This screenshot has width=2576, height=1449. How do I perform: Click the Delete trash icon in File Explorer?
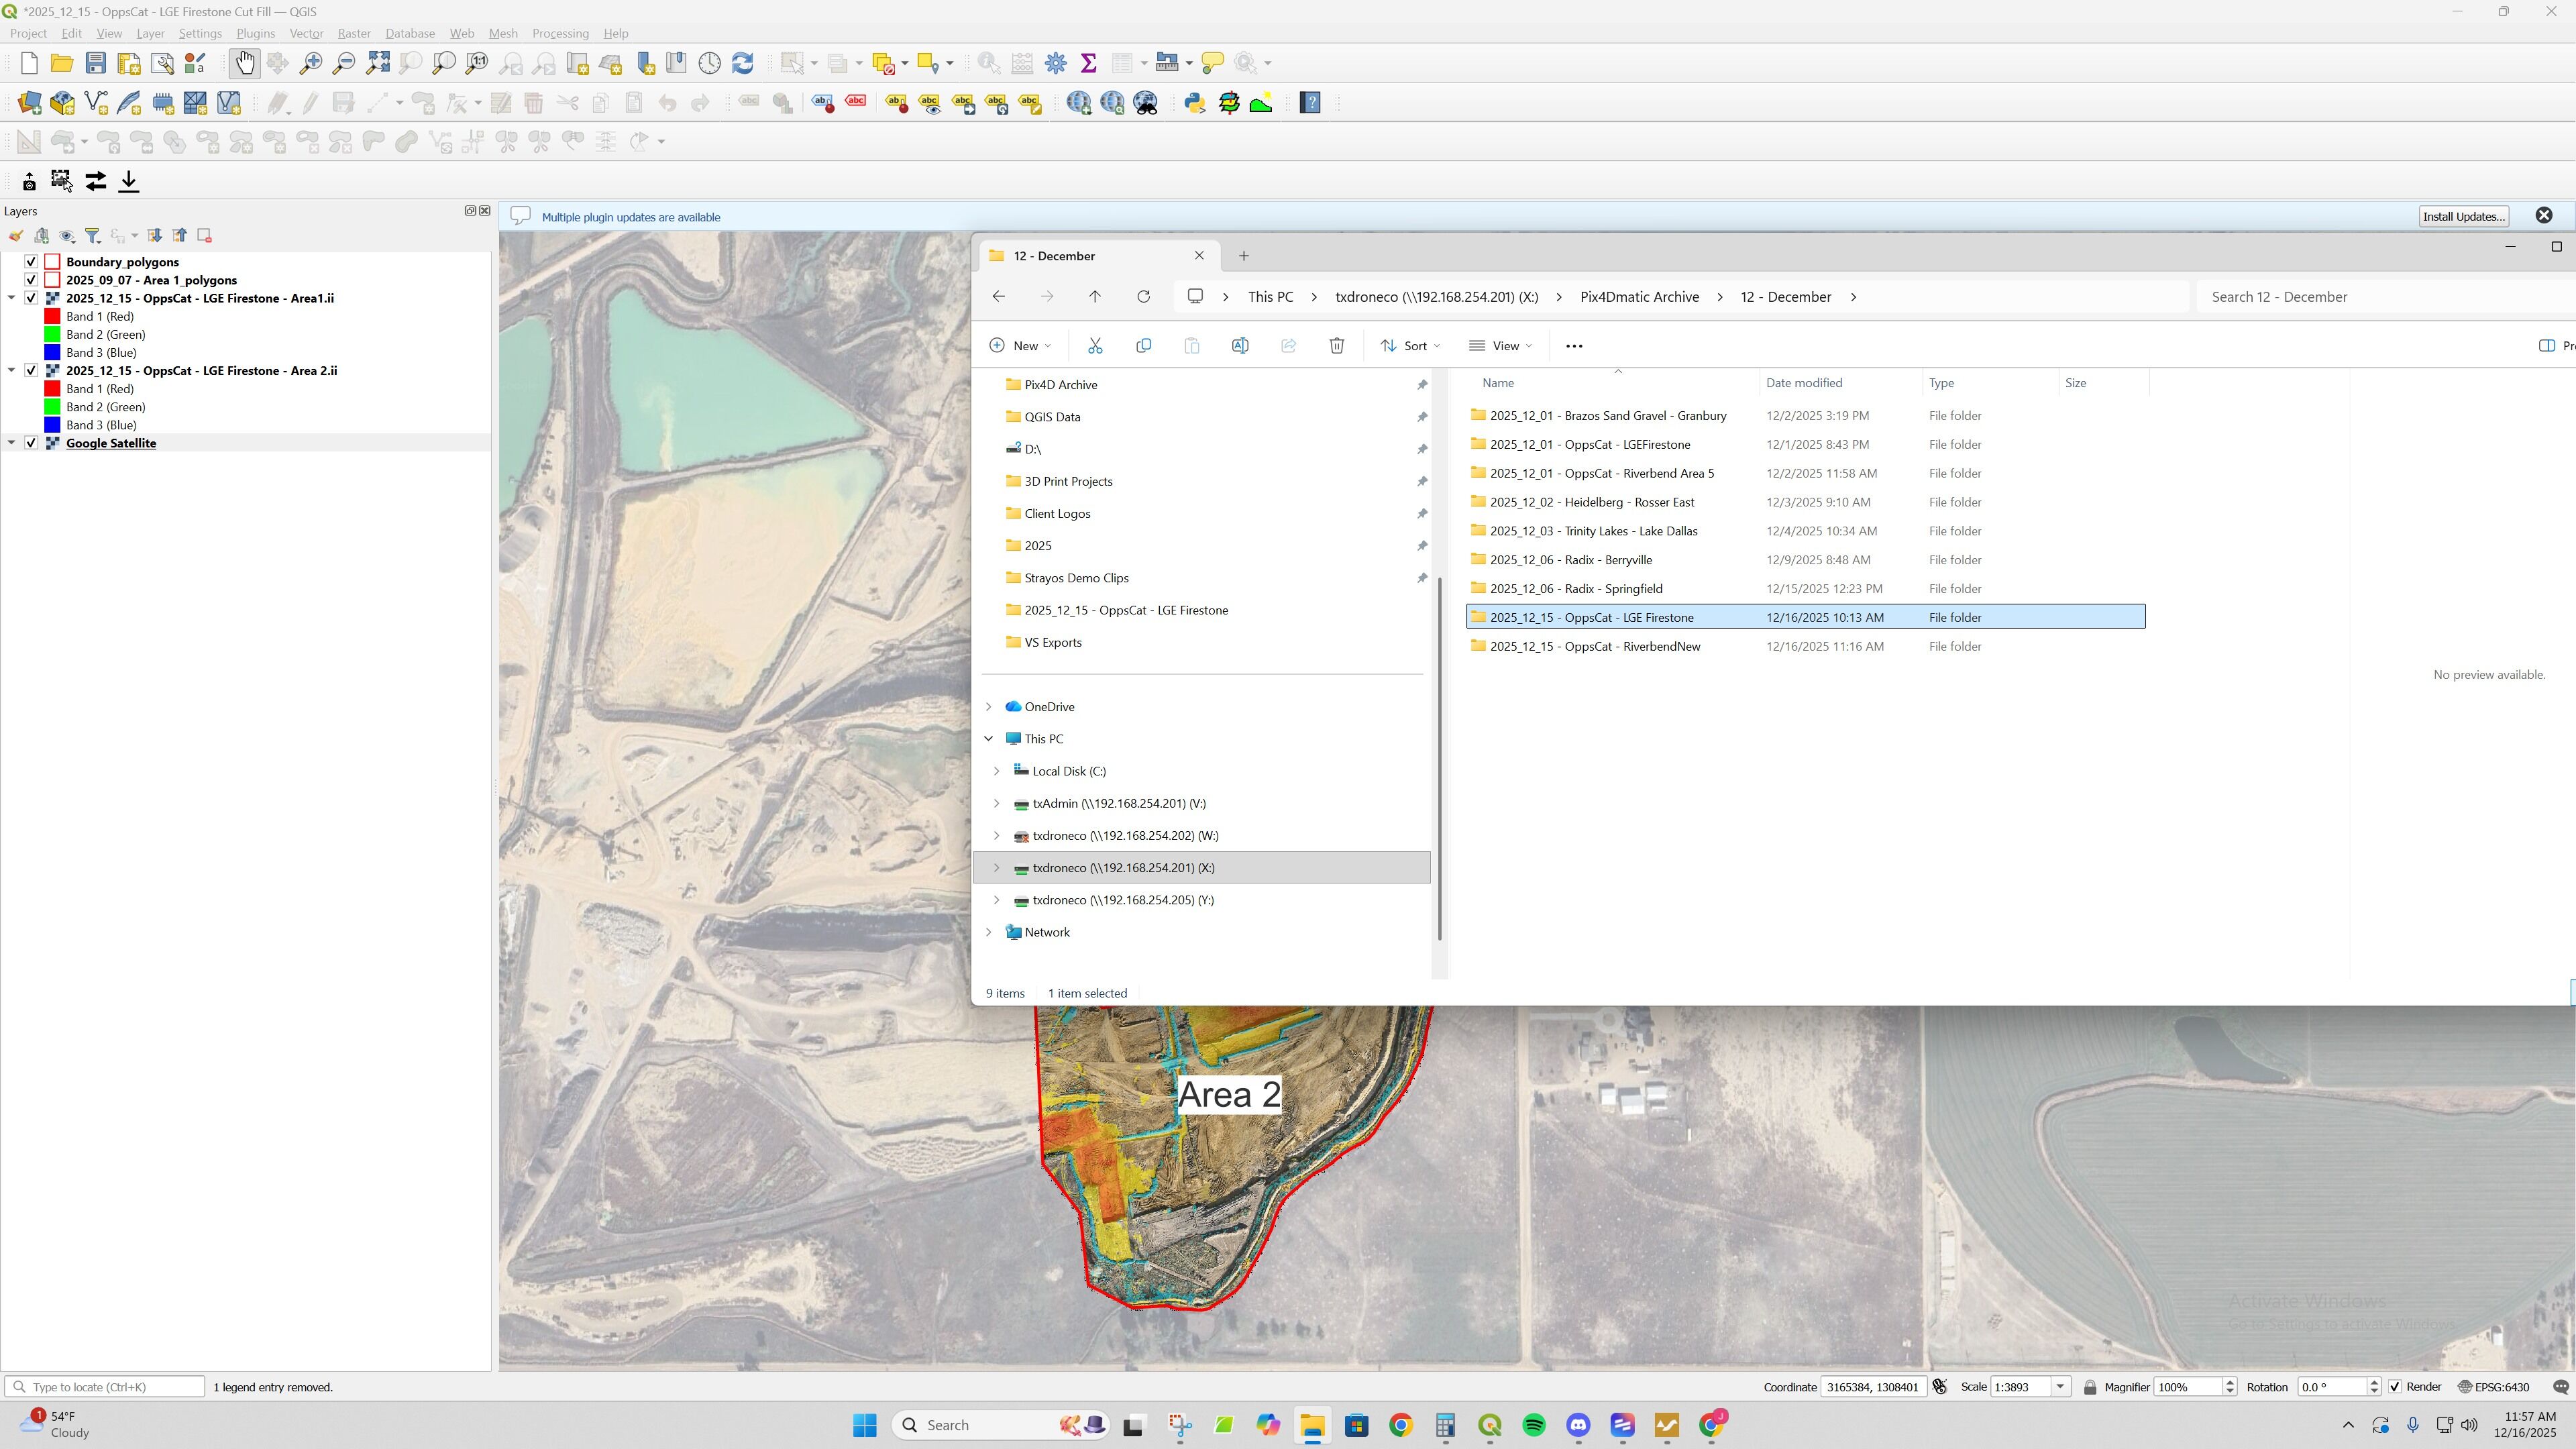pyautogui.click(x=1337, y=346)
